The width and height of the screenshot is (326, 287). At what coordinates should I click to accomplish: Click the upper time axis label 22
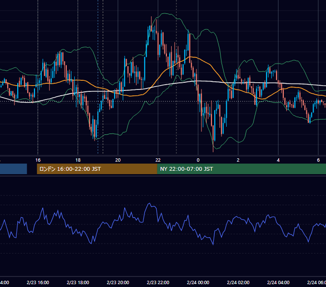pyautogui.click(x=158, y=160)
